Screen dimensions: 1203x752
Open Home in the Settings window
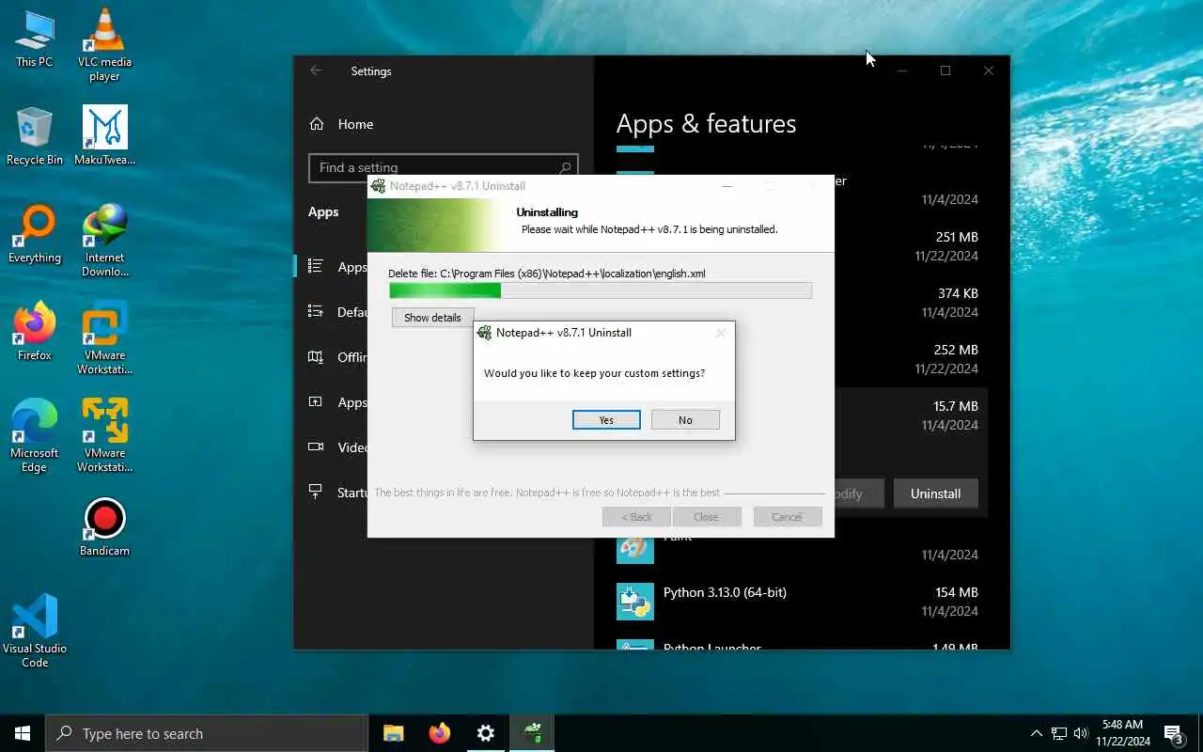coord(341,124)
